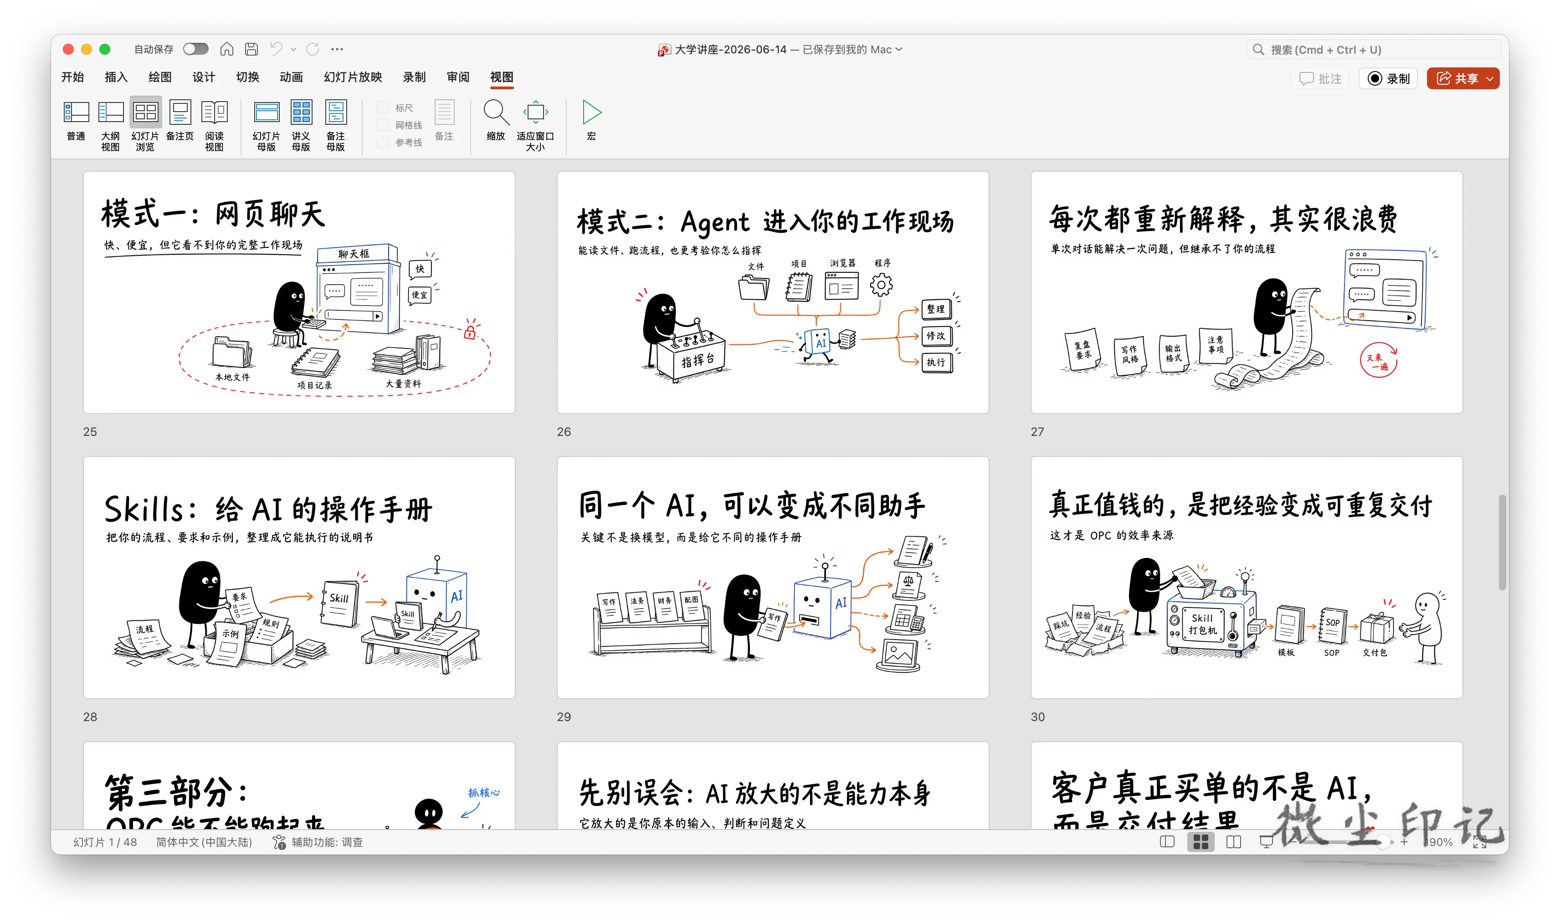Open the 宏 macros button
Screen dimensions: 1560x922
pyautogui.click(x=591, y=121)
